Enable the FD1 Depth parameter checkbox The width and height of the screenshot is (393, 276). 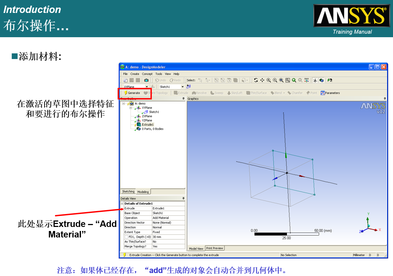126,236
